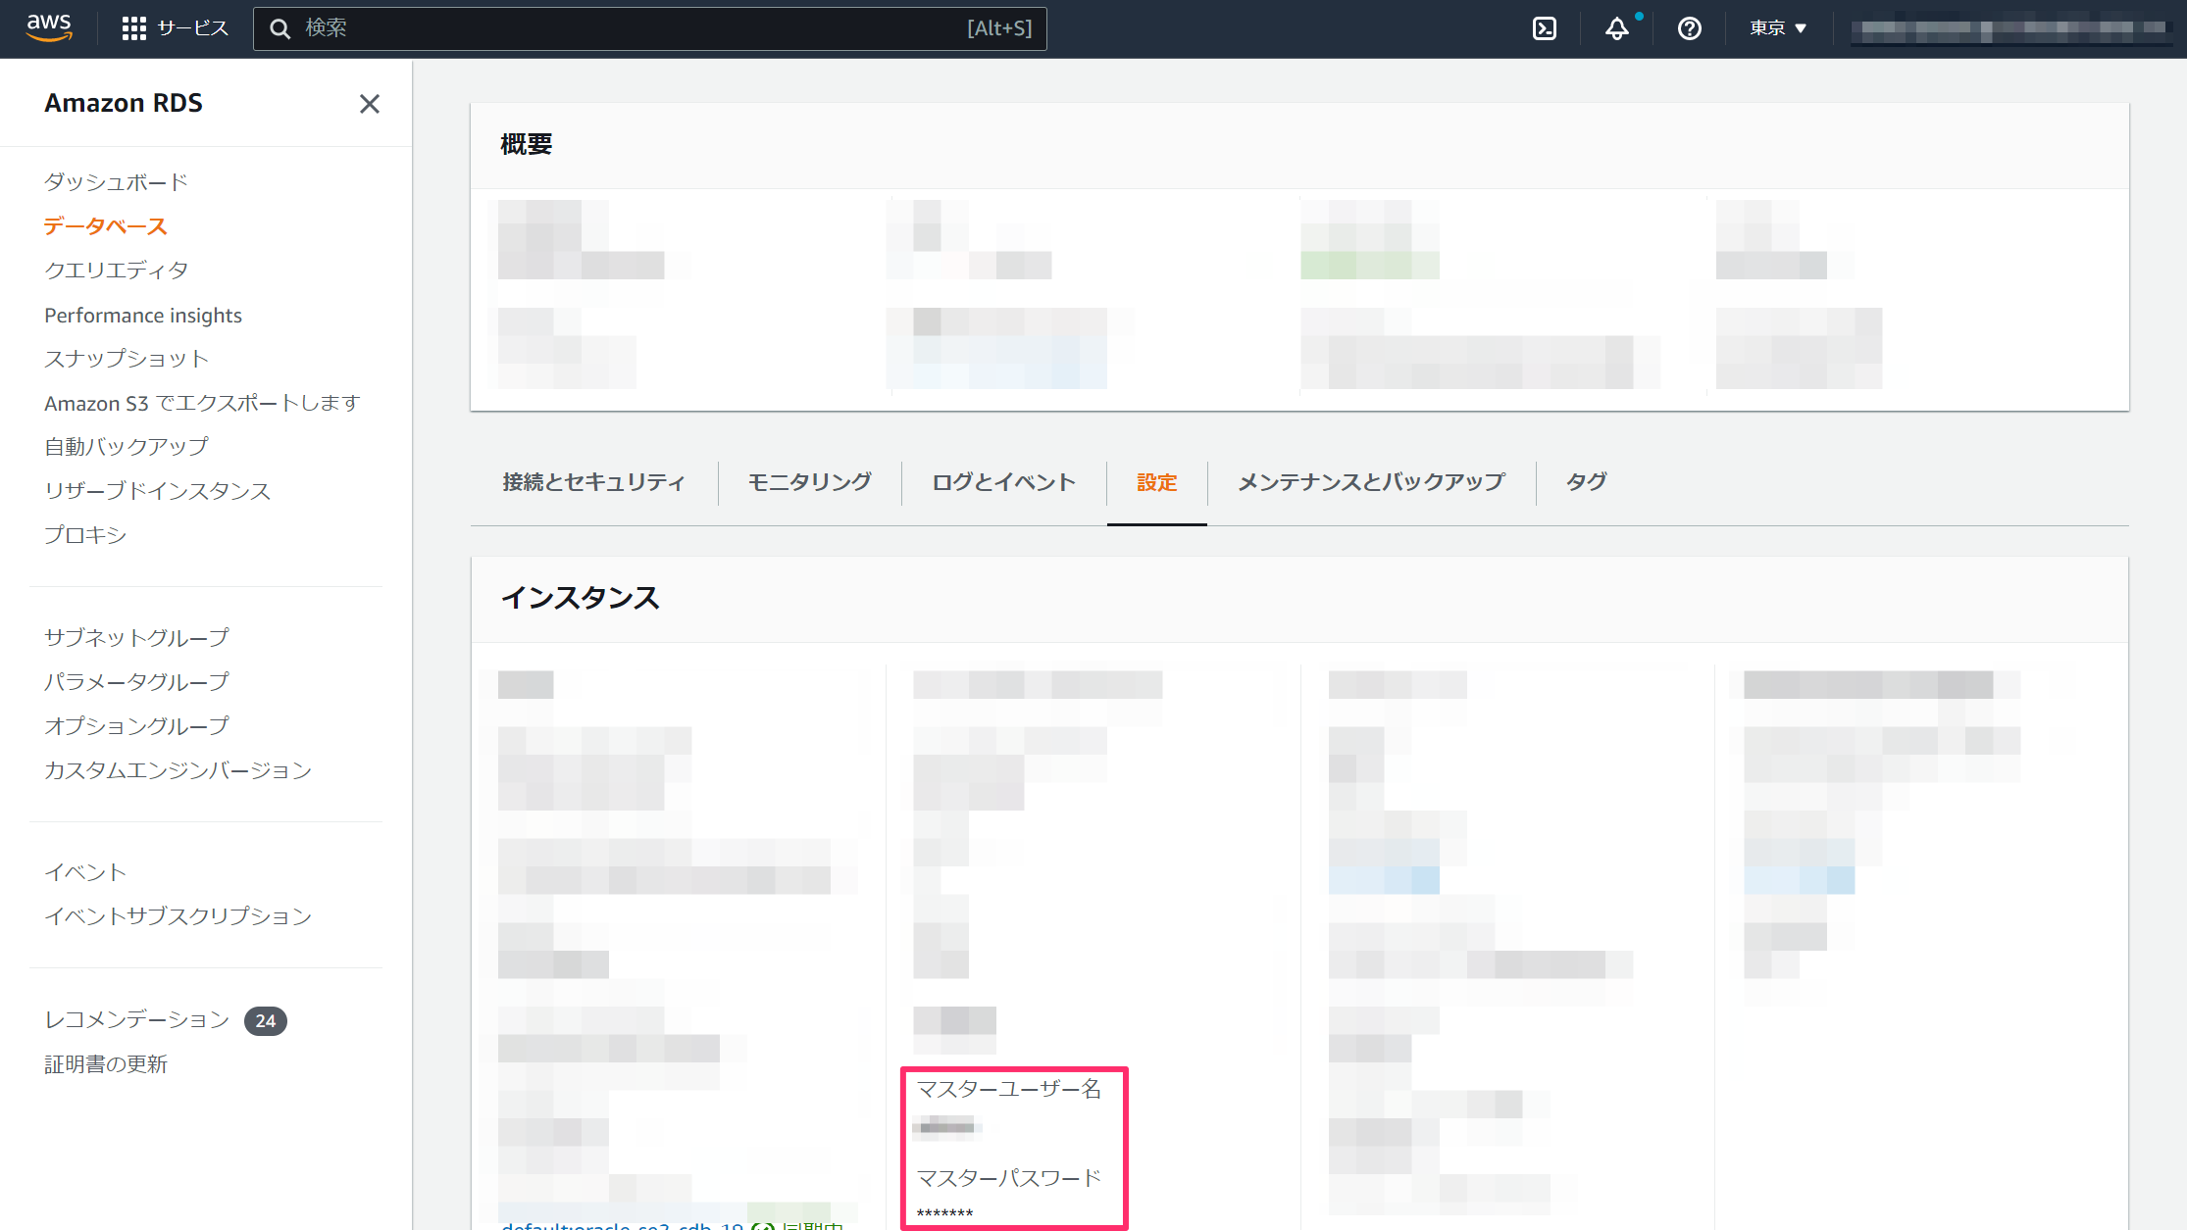The height and width of the screenshot is (1231, 2187).
Task: Open the blurred account menu in header
Action: click(x=2013, y=29)
